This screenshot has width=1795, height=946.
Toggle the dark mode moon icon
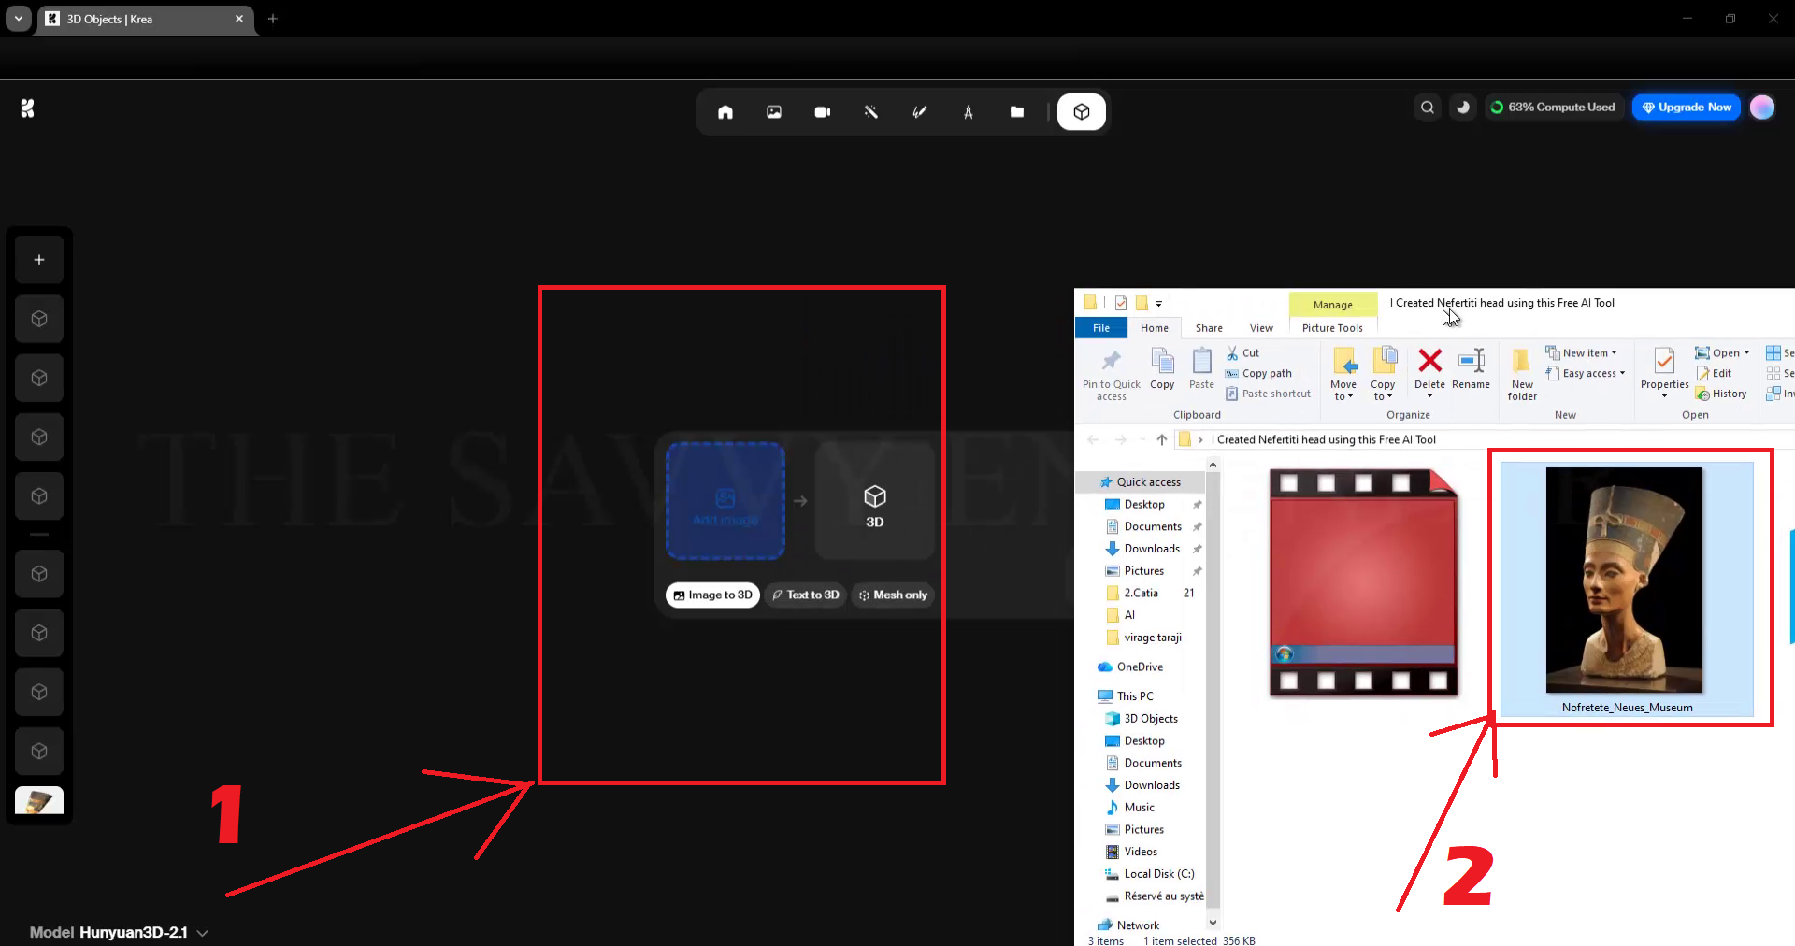[1462, 107]
